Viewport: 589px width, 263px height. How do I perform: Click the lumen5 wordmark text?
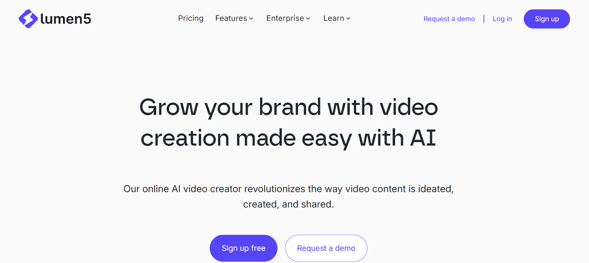[x=66, y=19]
